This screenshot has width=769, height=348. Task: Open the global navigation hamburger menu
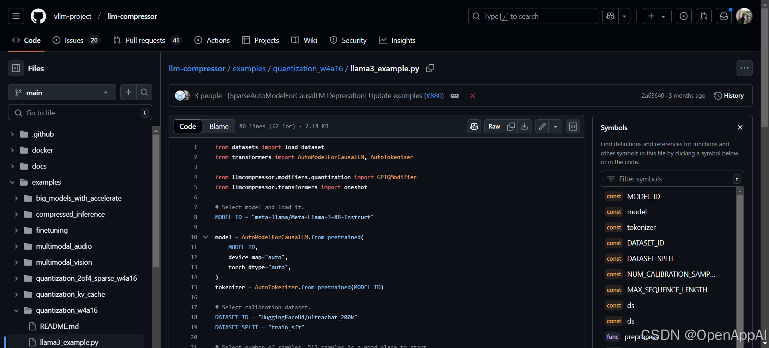pos(16,16)
